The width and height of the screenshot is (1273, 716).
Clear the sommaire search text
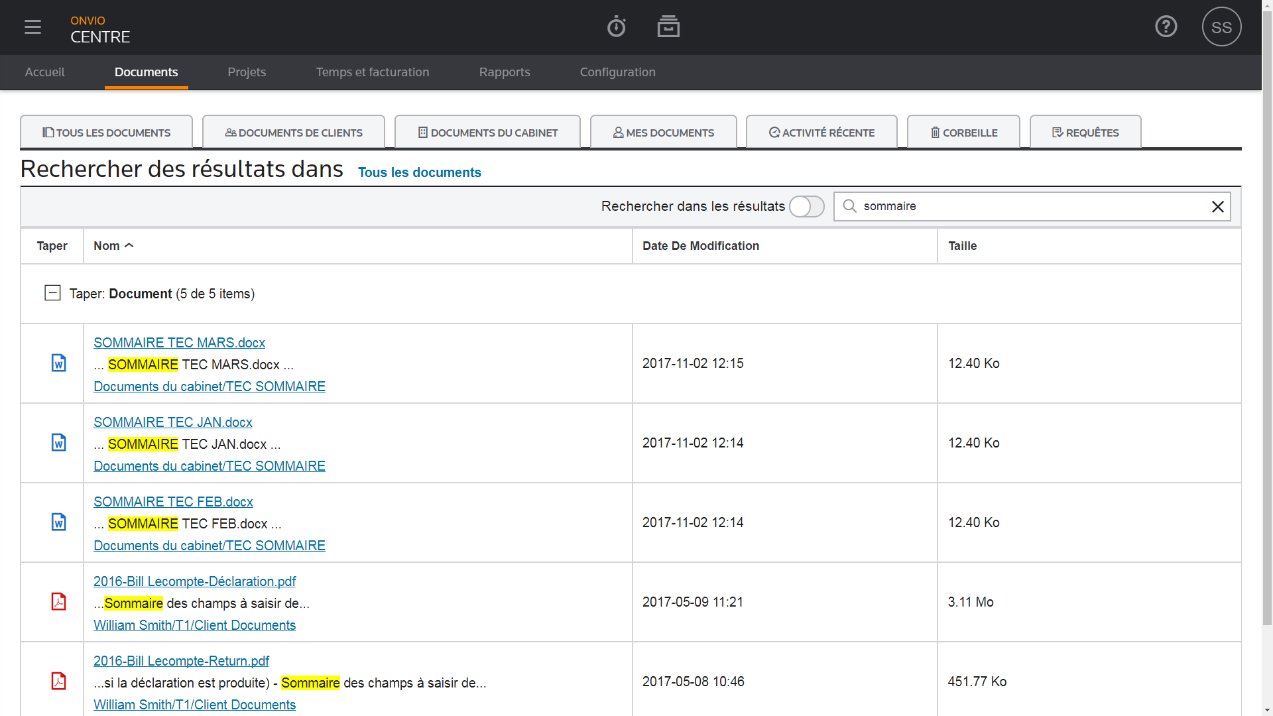pos(1217,207)
